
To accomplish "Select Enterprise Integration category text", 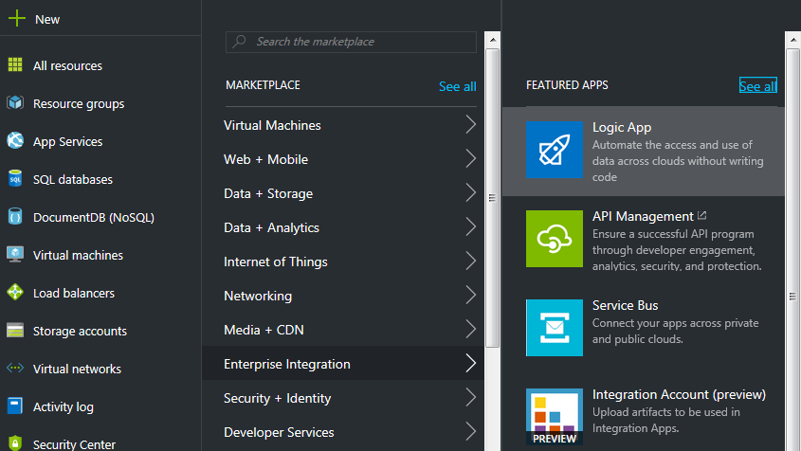I will pyautogui.click(x=287, y=364).
